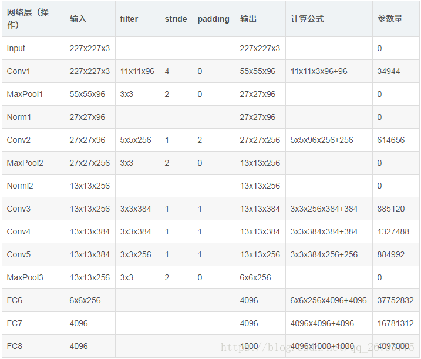Select the 'Conv4' row label
421x359 pixels.
(x=19, y=231)
